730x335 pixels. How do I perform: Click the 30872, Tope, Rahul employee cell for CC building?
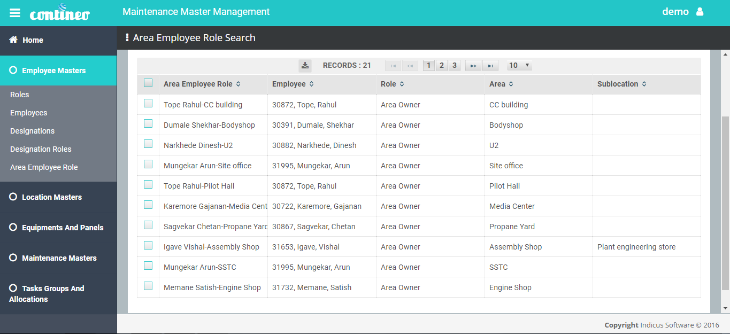click(322, 105)
